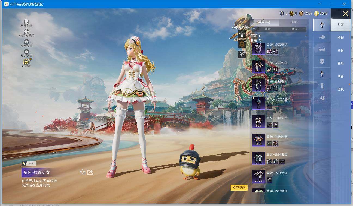Select the 套装-朱霞炽焰 outfit thumbnail
The image size is (353, 206).
coord(258,67)
